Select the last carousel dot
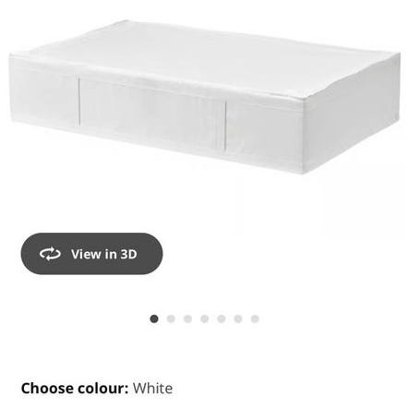This screenshot has height=409, width=409. tap(255, 319)
